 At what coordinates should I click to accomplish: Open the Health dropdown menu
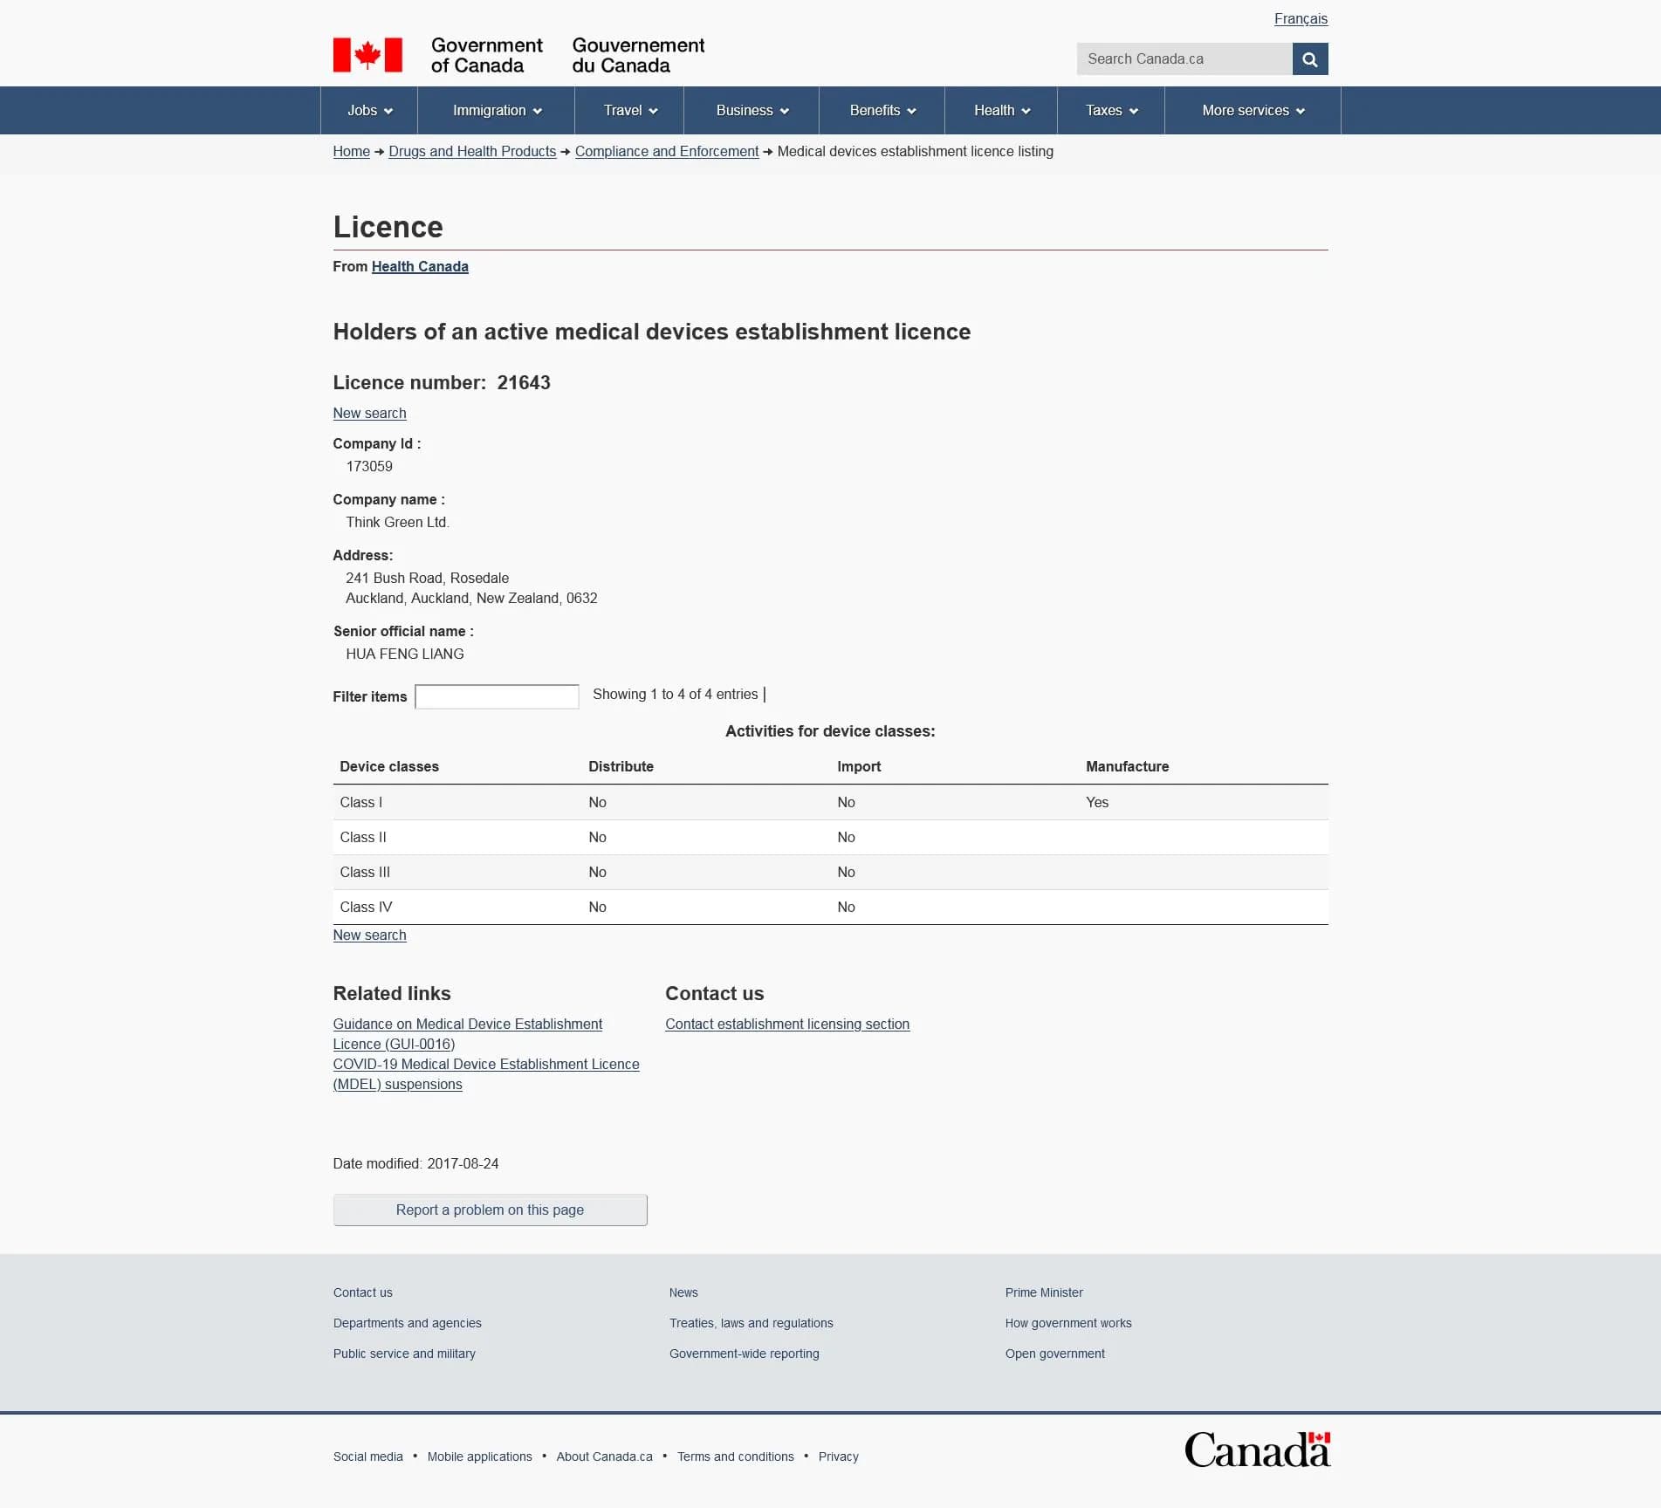(1001, 111)
